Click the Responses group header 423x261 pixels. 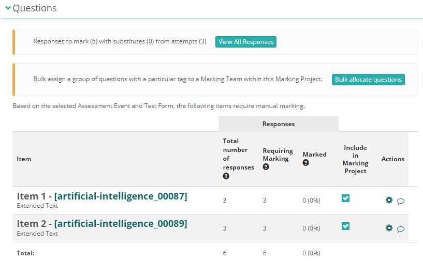pos(278,124)
